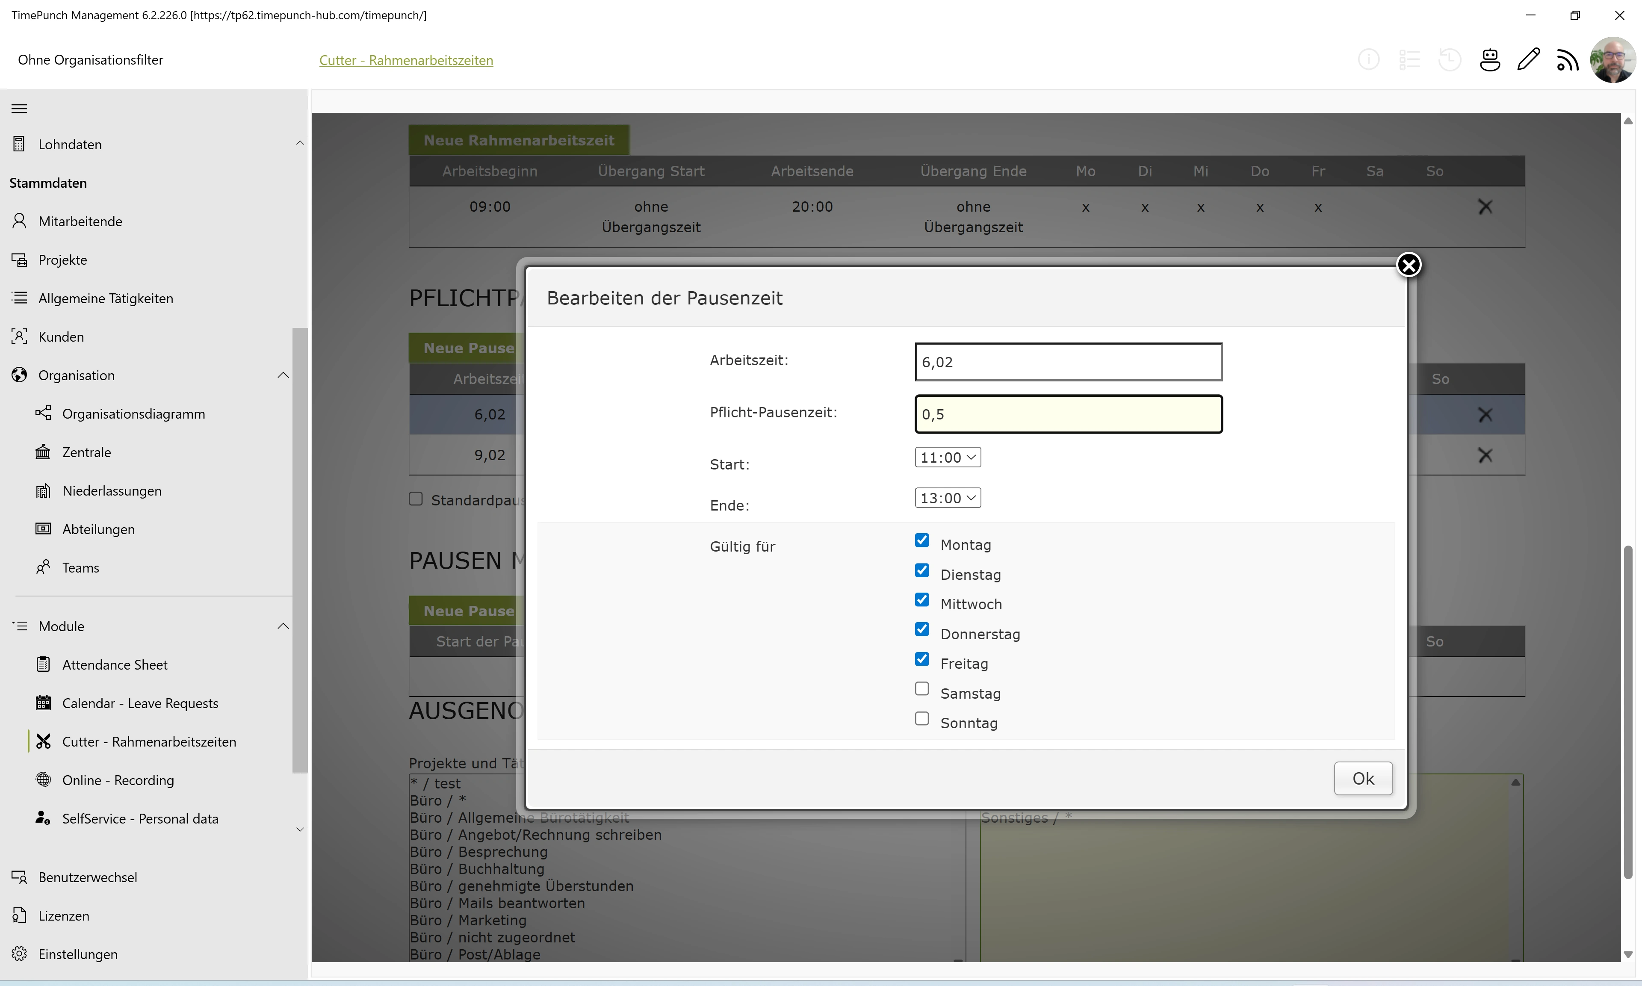Screen dimensions: 1642x986
Task: Click the '9,02' Arbeitszeit cell
Action: (x=490, y=455)
